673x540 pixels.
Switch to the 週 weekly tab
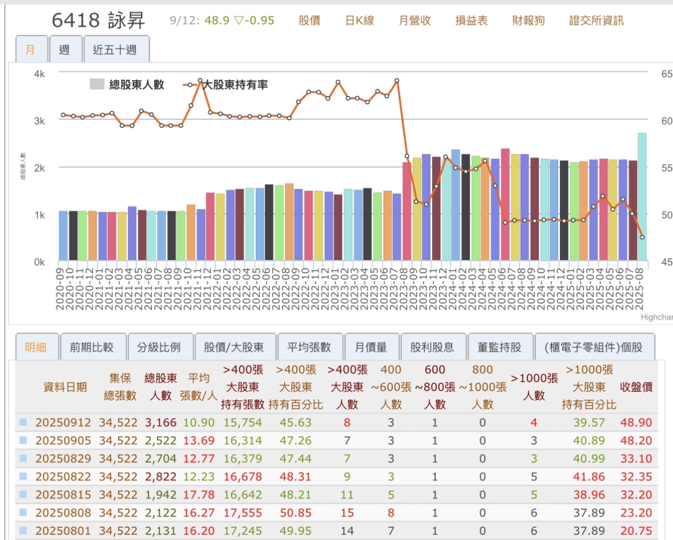(x=65, y=50)
